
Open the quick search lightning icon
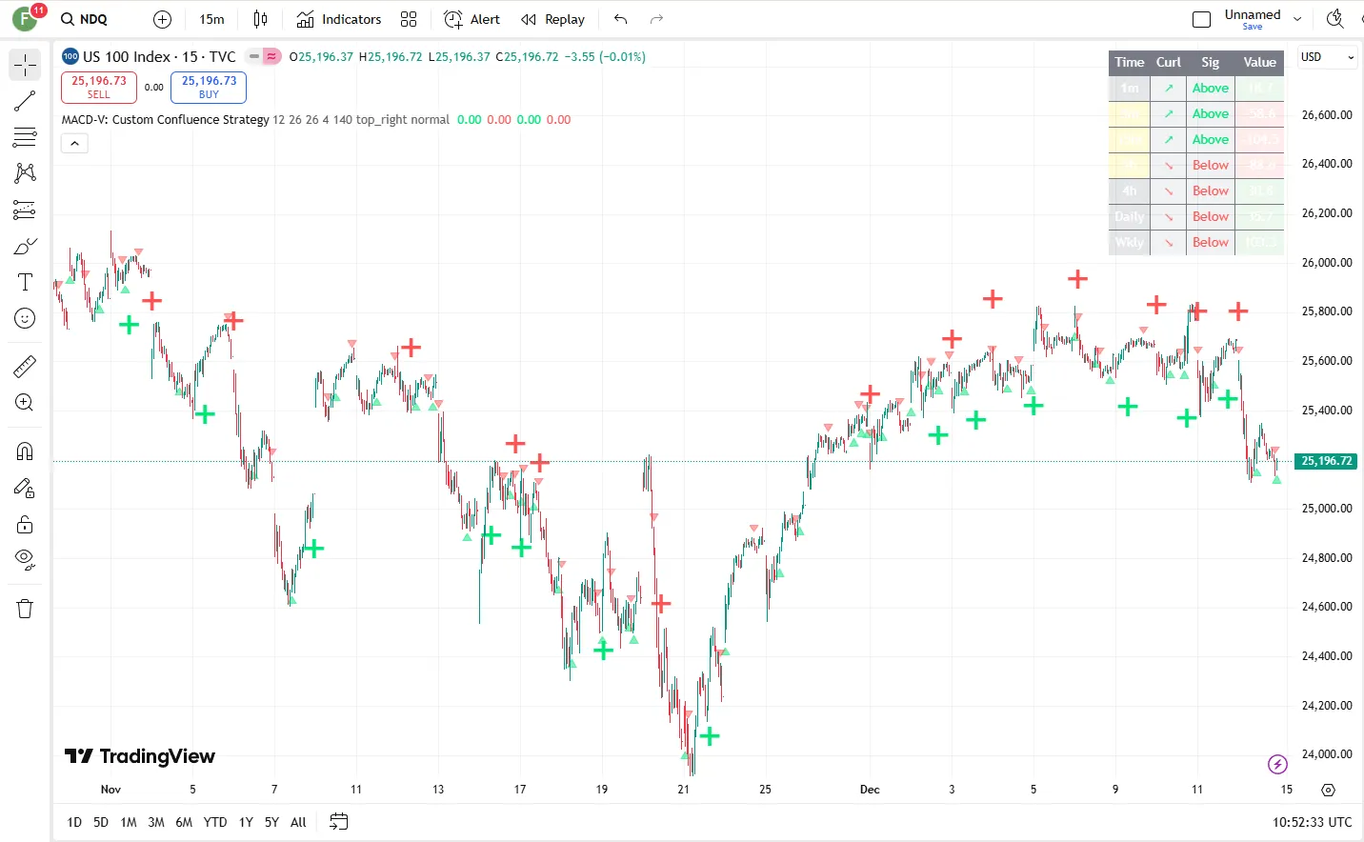[x=1335, y=18]
